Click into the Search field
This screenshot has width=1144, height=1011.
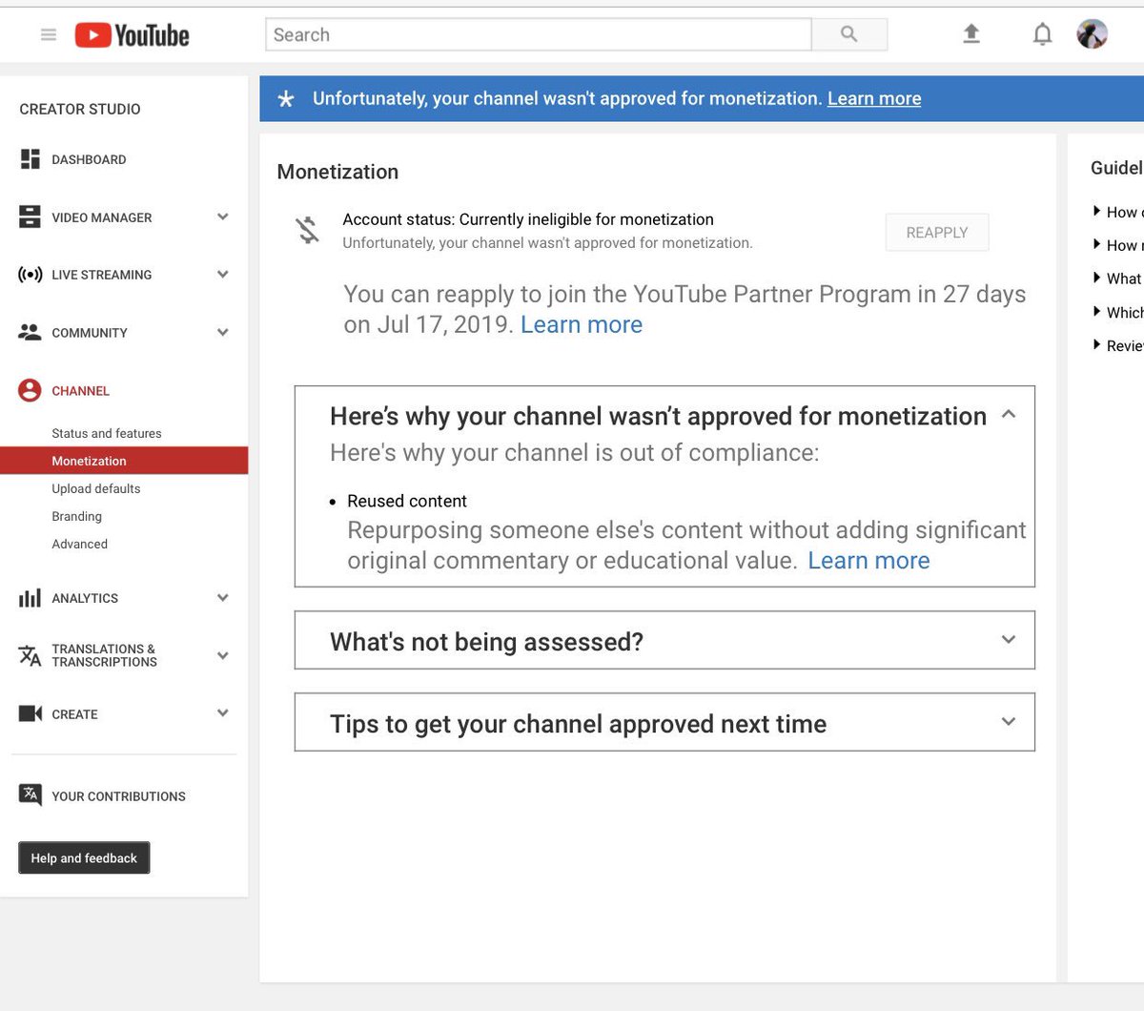tap(539, 34)
